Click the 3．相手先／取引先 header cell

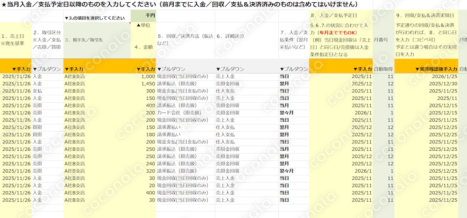coord(97,40)
